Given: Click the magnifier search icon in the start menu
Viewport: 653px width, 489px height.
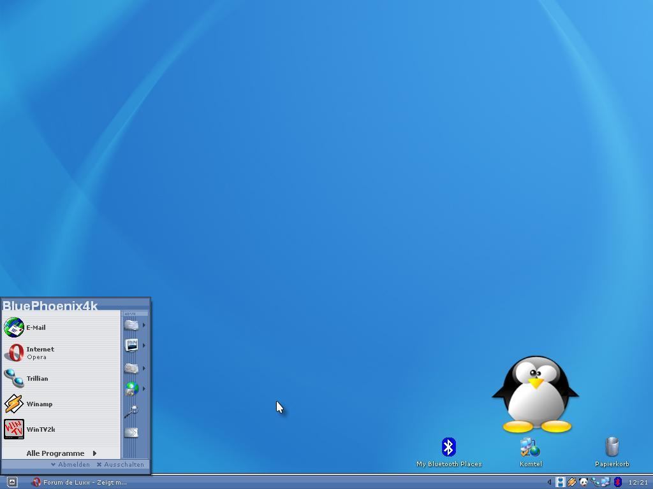Looking at the screenshot, I should pos(131,411).
